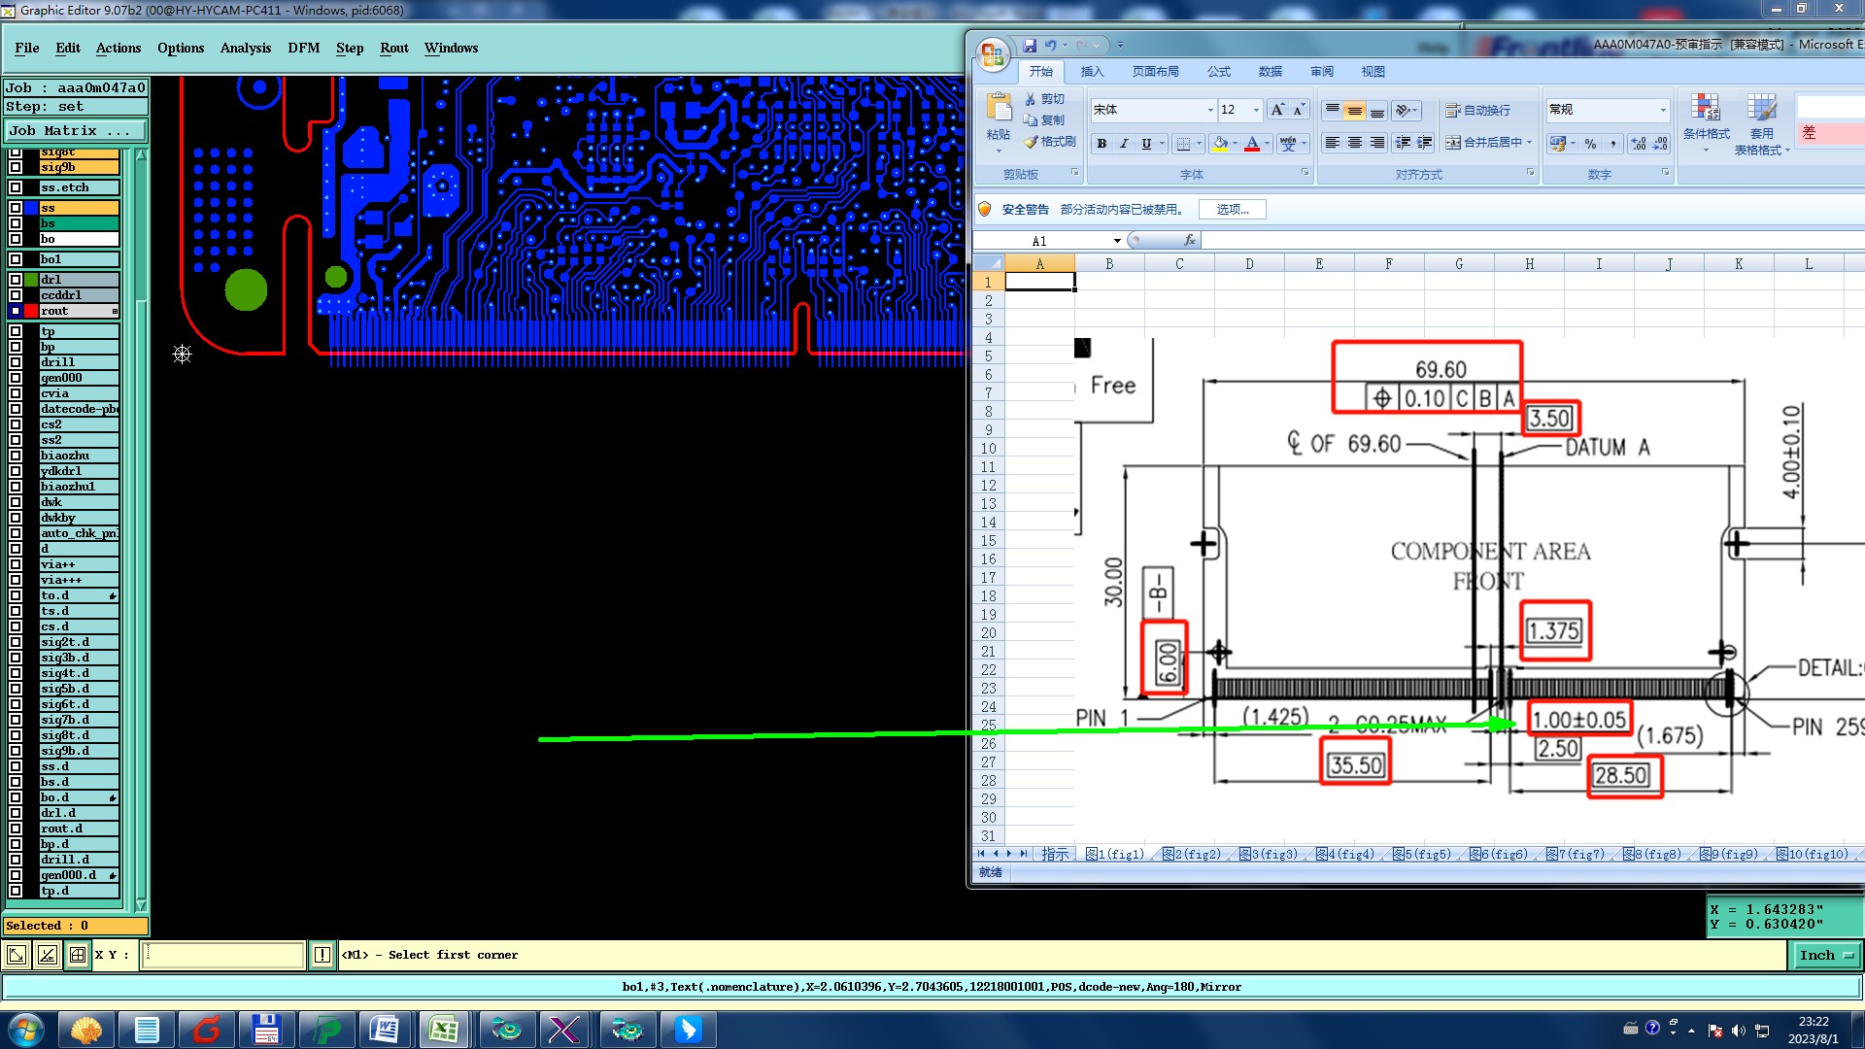The image size is (1865, 1049).
Task: Open the font size dropdown
Action: [1256, 110]
